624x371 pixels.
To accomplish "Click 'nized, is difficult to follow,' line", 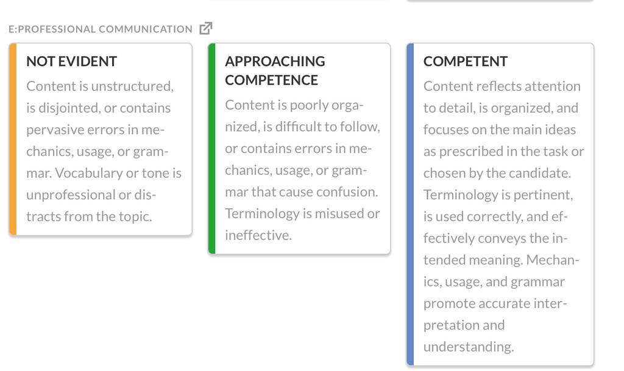I will click(302, 127).
